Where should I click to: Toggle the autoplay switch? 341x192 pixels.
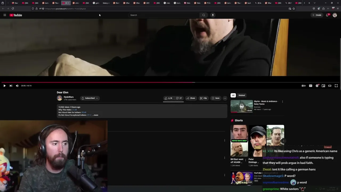point(303,86)
